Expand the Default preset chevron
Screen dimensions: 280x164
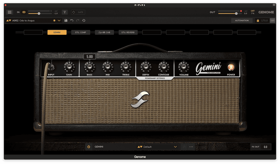(x=175, y=147)
